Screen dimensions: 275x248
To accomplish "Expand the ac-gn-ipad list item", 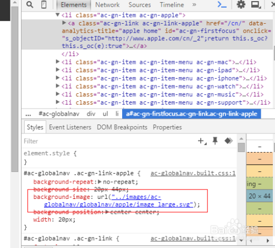I will pos(58,69).
